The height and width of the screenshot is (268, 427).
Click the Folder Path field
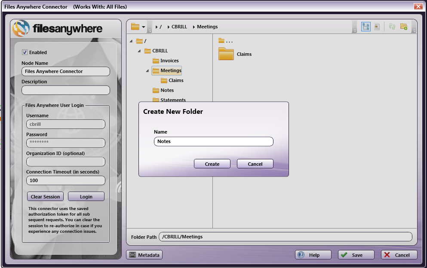[286, 237]
